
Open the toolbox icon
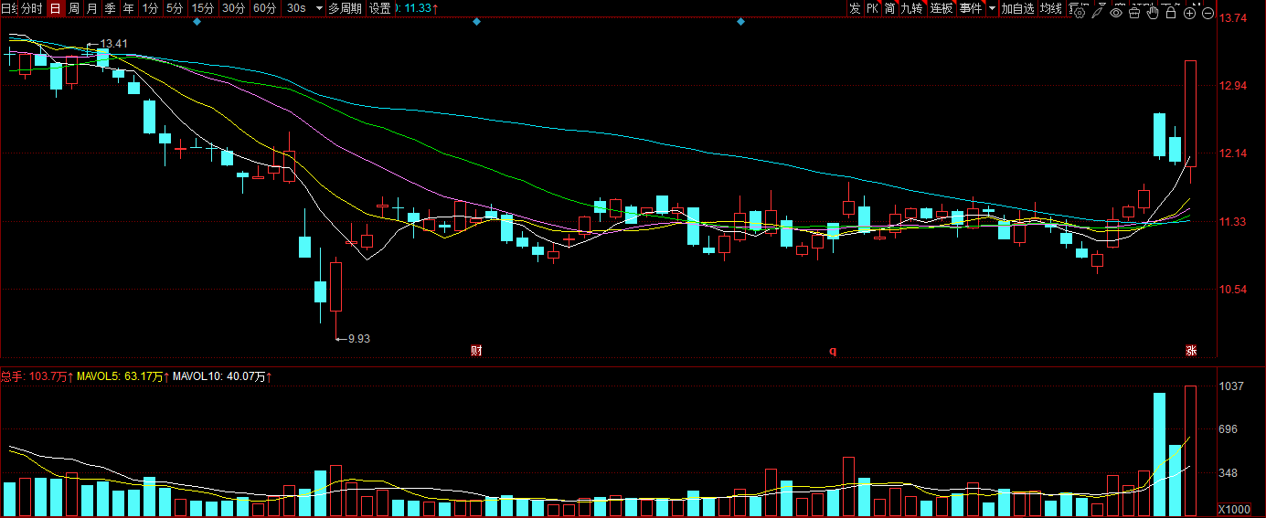click(1134, 13)
